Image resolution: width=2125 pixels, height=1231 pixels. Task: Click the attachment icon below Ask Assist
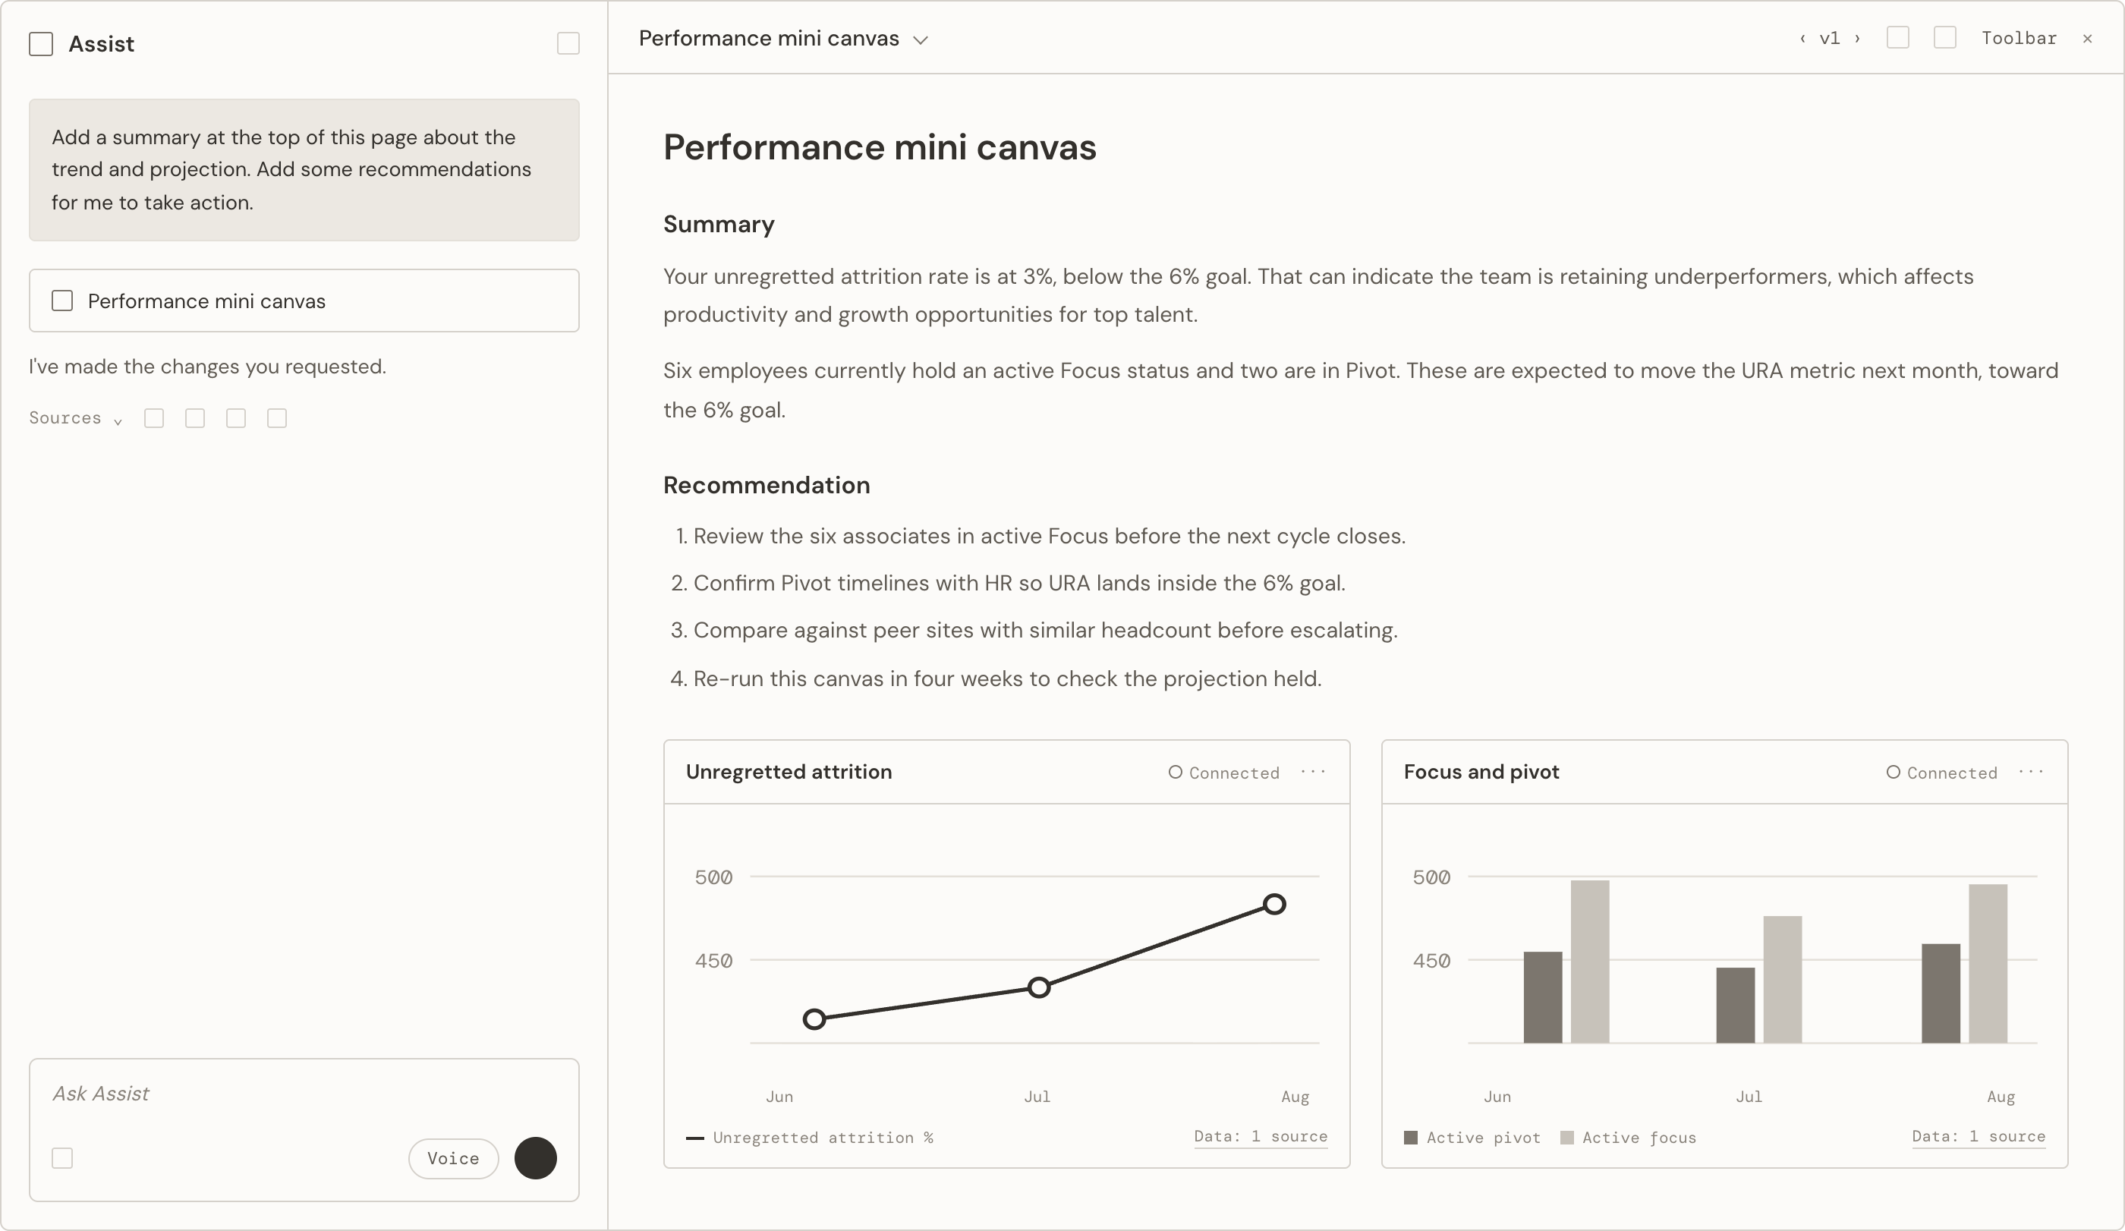tap(62, 1158)
